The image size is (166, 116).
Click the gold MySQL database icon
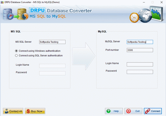[23, 14]
